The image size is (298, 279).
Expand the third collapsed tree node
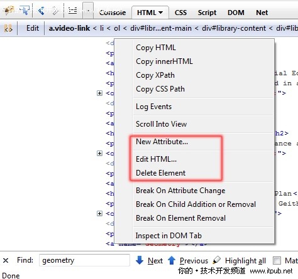coord(100,213)
